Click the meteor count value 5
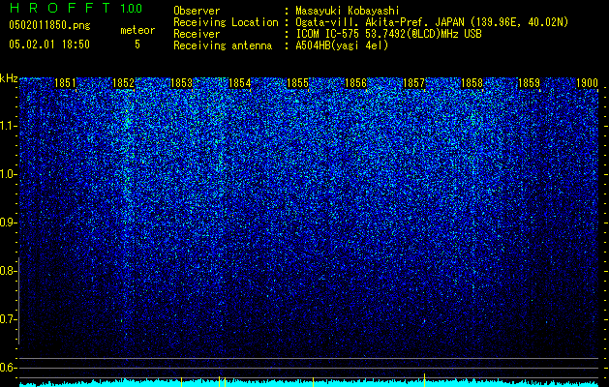The height and width of the screenshot is (387, 609). coord(137,45)
